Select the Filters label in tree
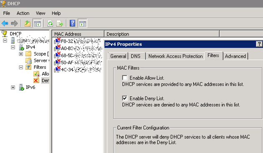The height and width of the screenshot is (153, 263). coord(40,67)
